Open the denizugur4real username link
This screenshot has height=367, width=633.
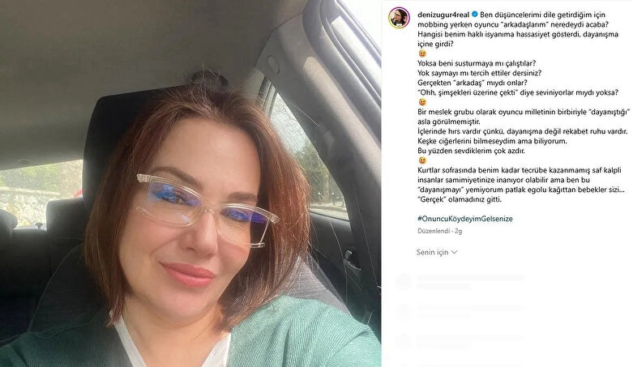tap(443, 15)
